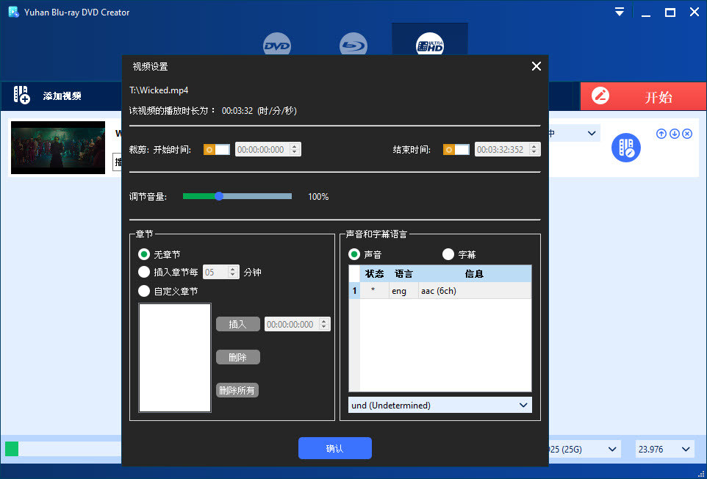
Task: Select the 无章节 no-chapters radio button
Action: click(143, 255)
